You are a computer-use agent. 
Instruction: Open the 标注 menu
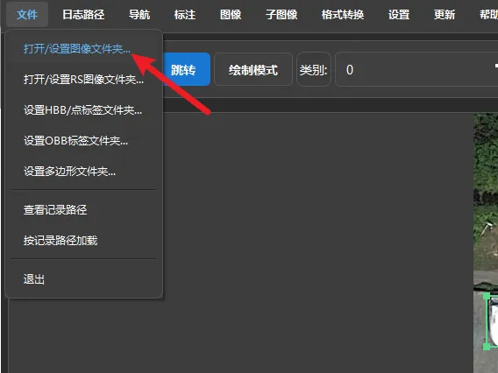pos(185,15)
